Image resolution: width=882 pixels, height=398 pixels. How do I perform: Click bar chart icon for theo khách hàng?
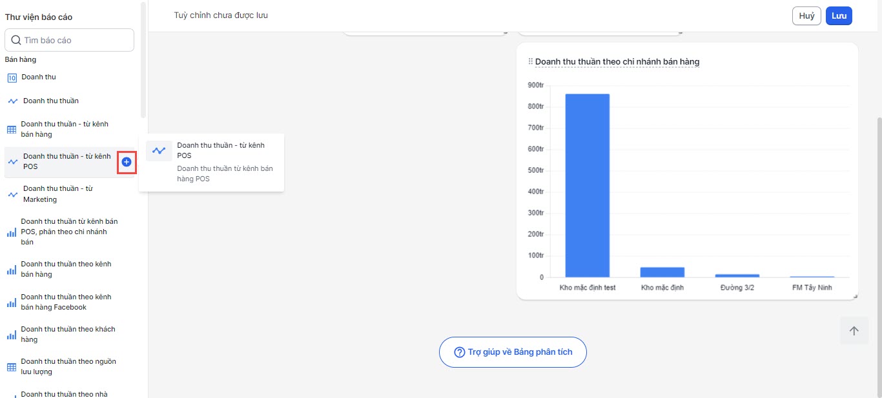[12, 335]
